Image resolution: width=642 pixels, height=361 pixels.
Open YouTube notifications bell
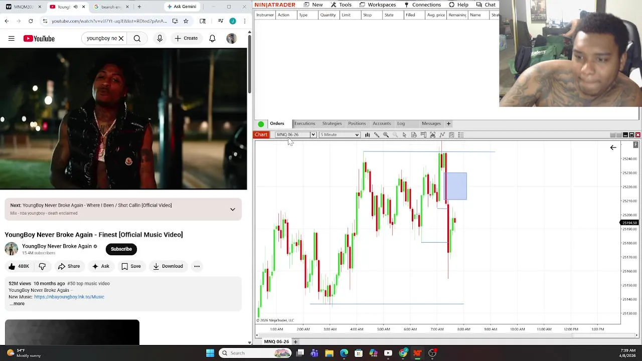pyautogui.click(x=212, y=39)
